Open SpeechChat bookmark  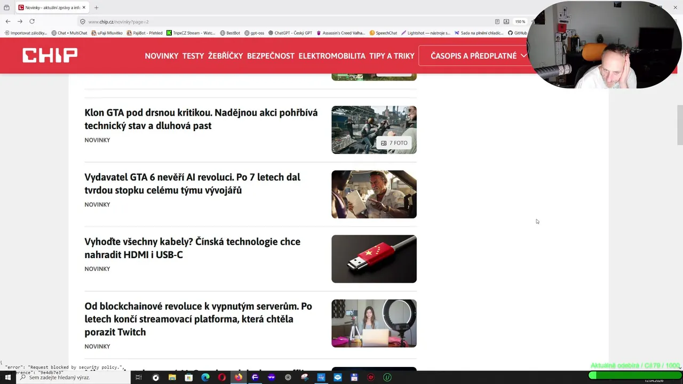tap(383, 33)
